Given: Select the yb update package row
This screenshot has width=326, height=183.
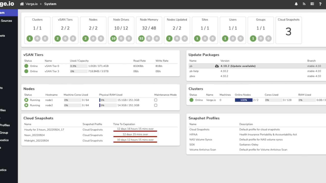Looking at the screenshot, I should click(257, 66).
